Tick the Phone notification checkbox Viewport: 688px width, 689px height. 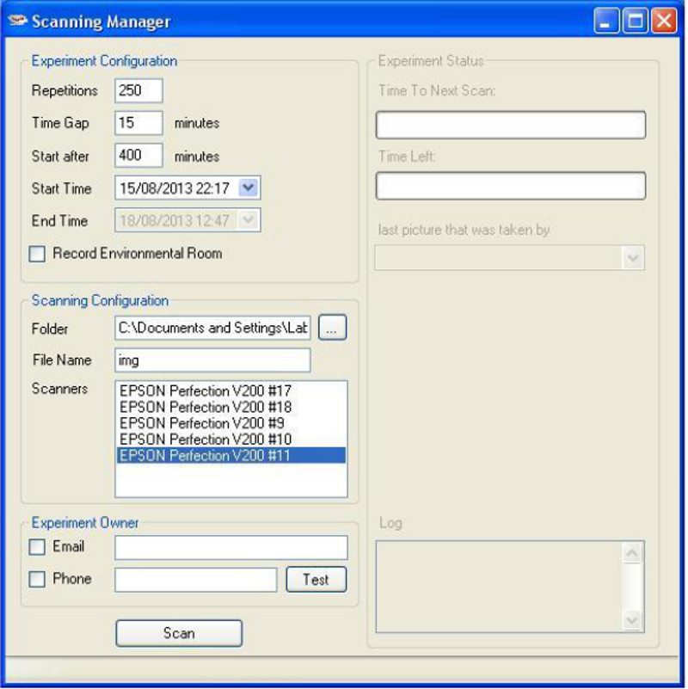pos(37,579)
